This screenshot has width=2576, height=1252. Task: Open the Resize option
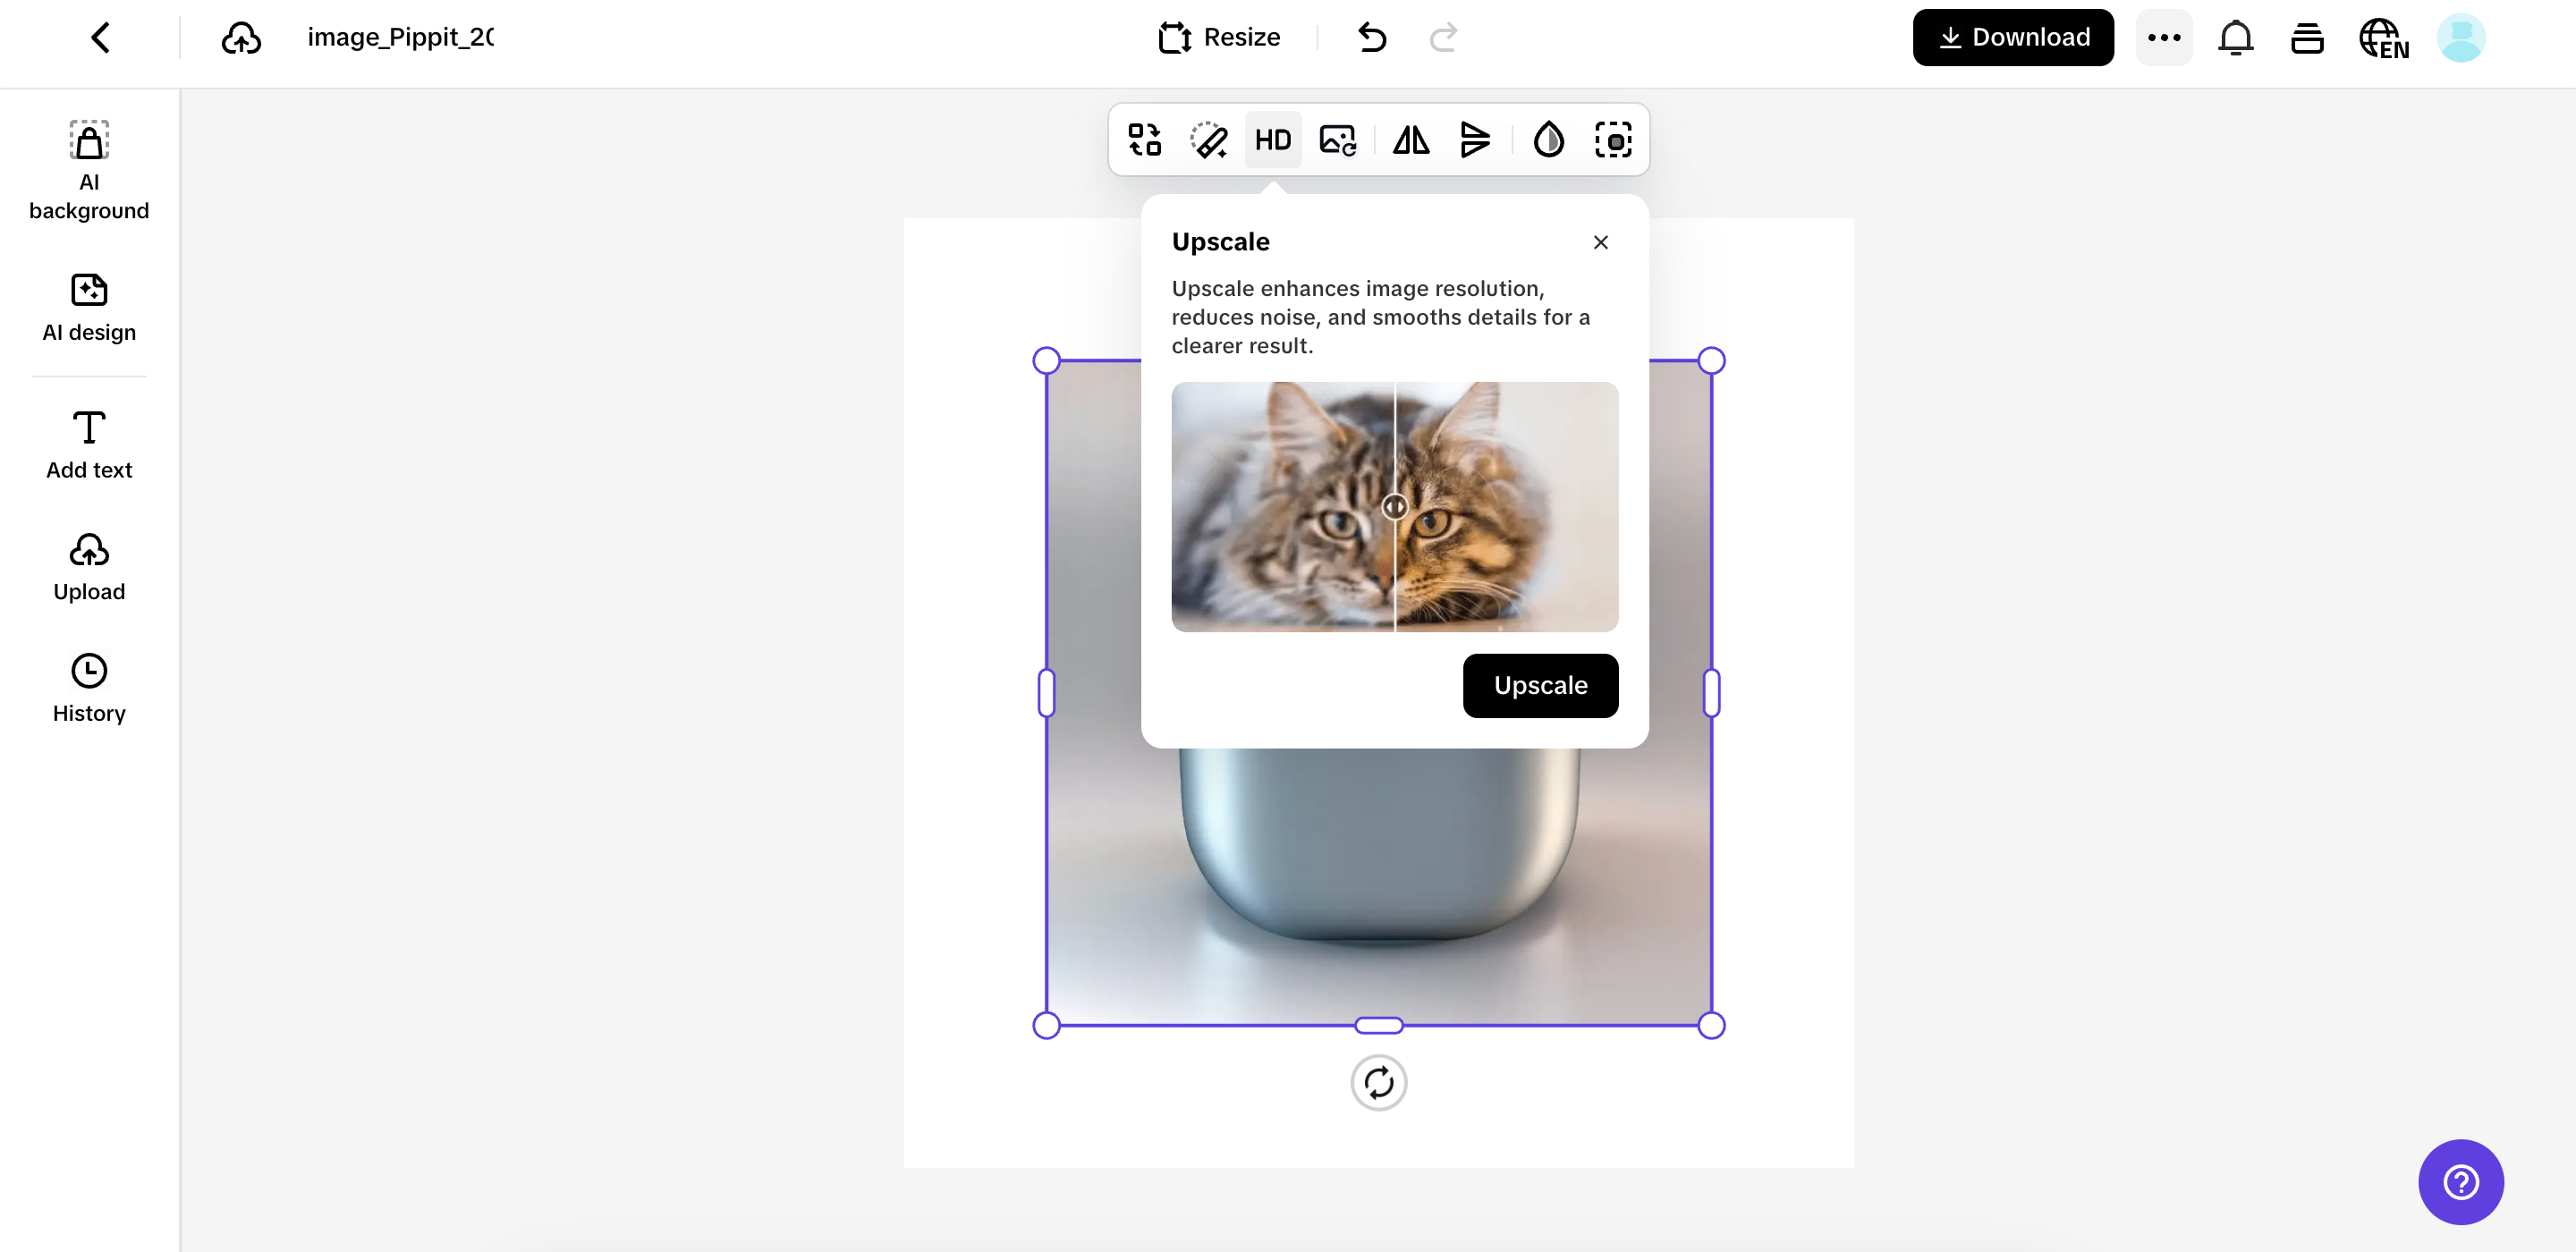[1219, 37]
